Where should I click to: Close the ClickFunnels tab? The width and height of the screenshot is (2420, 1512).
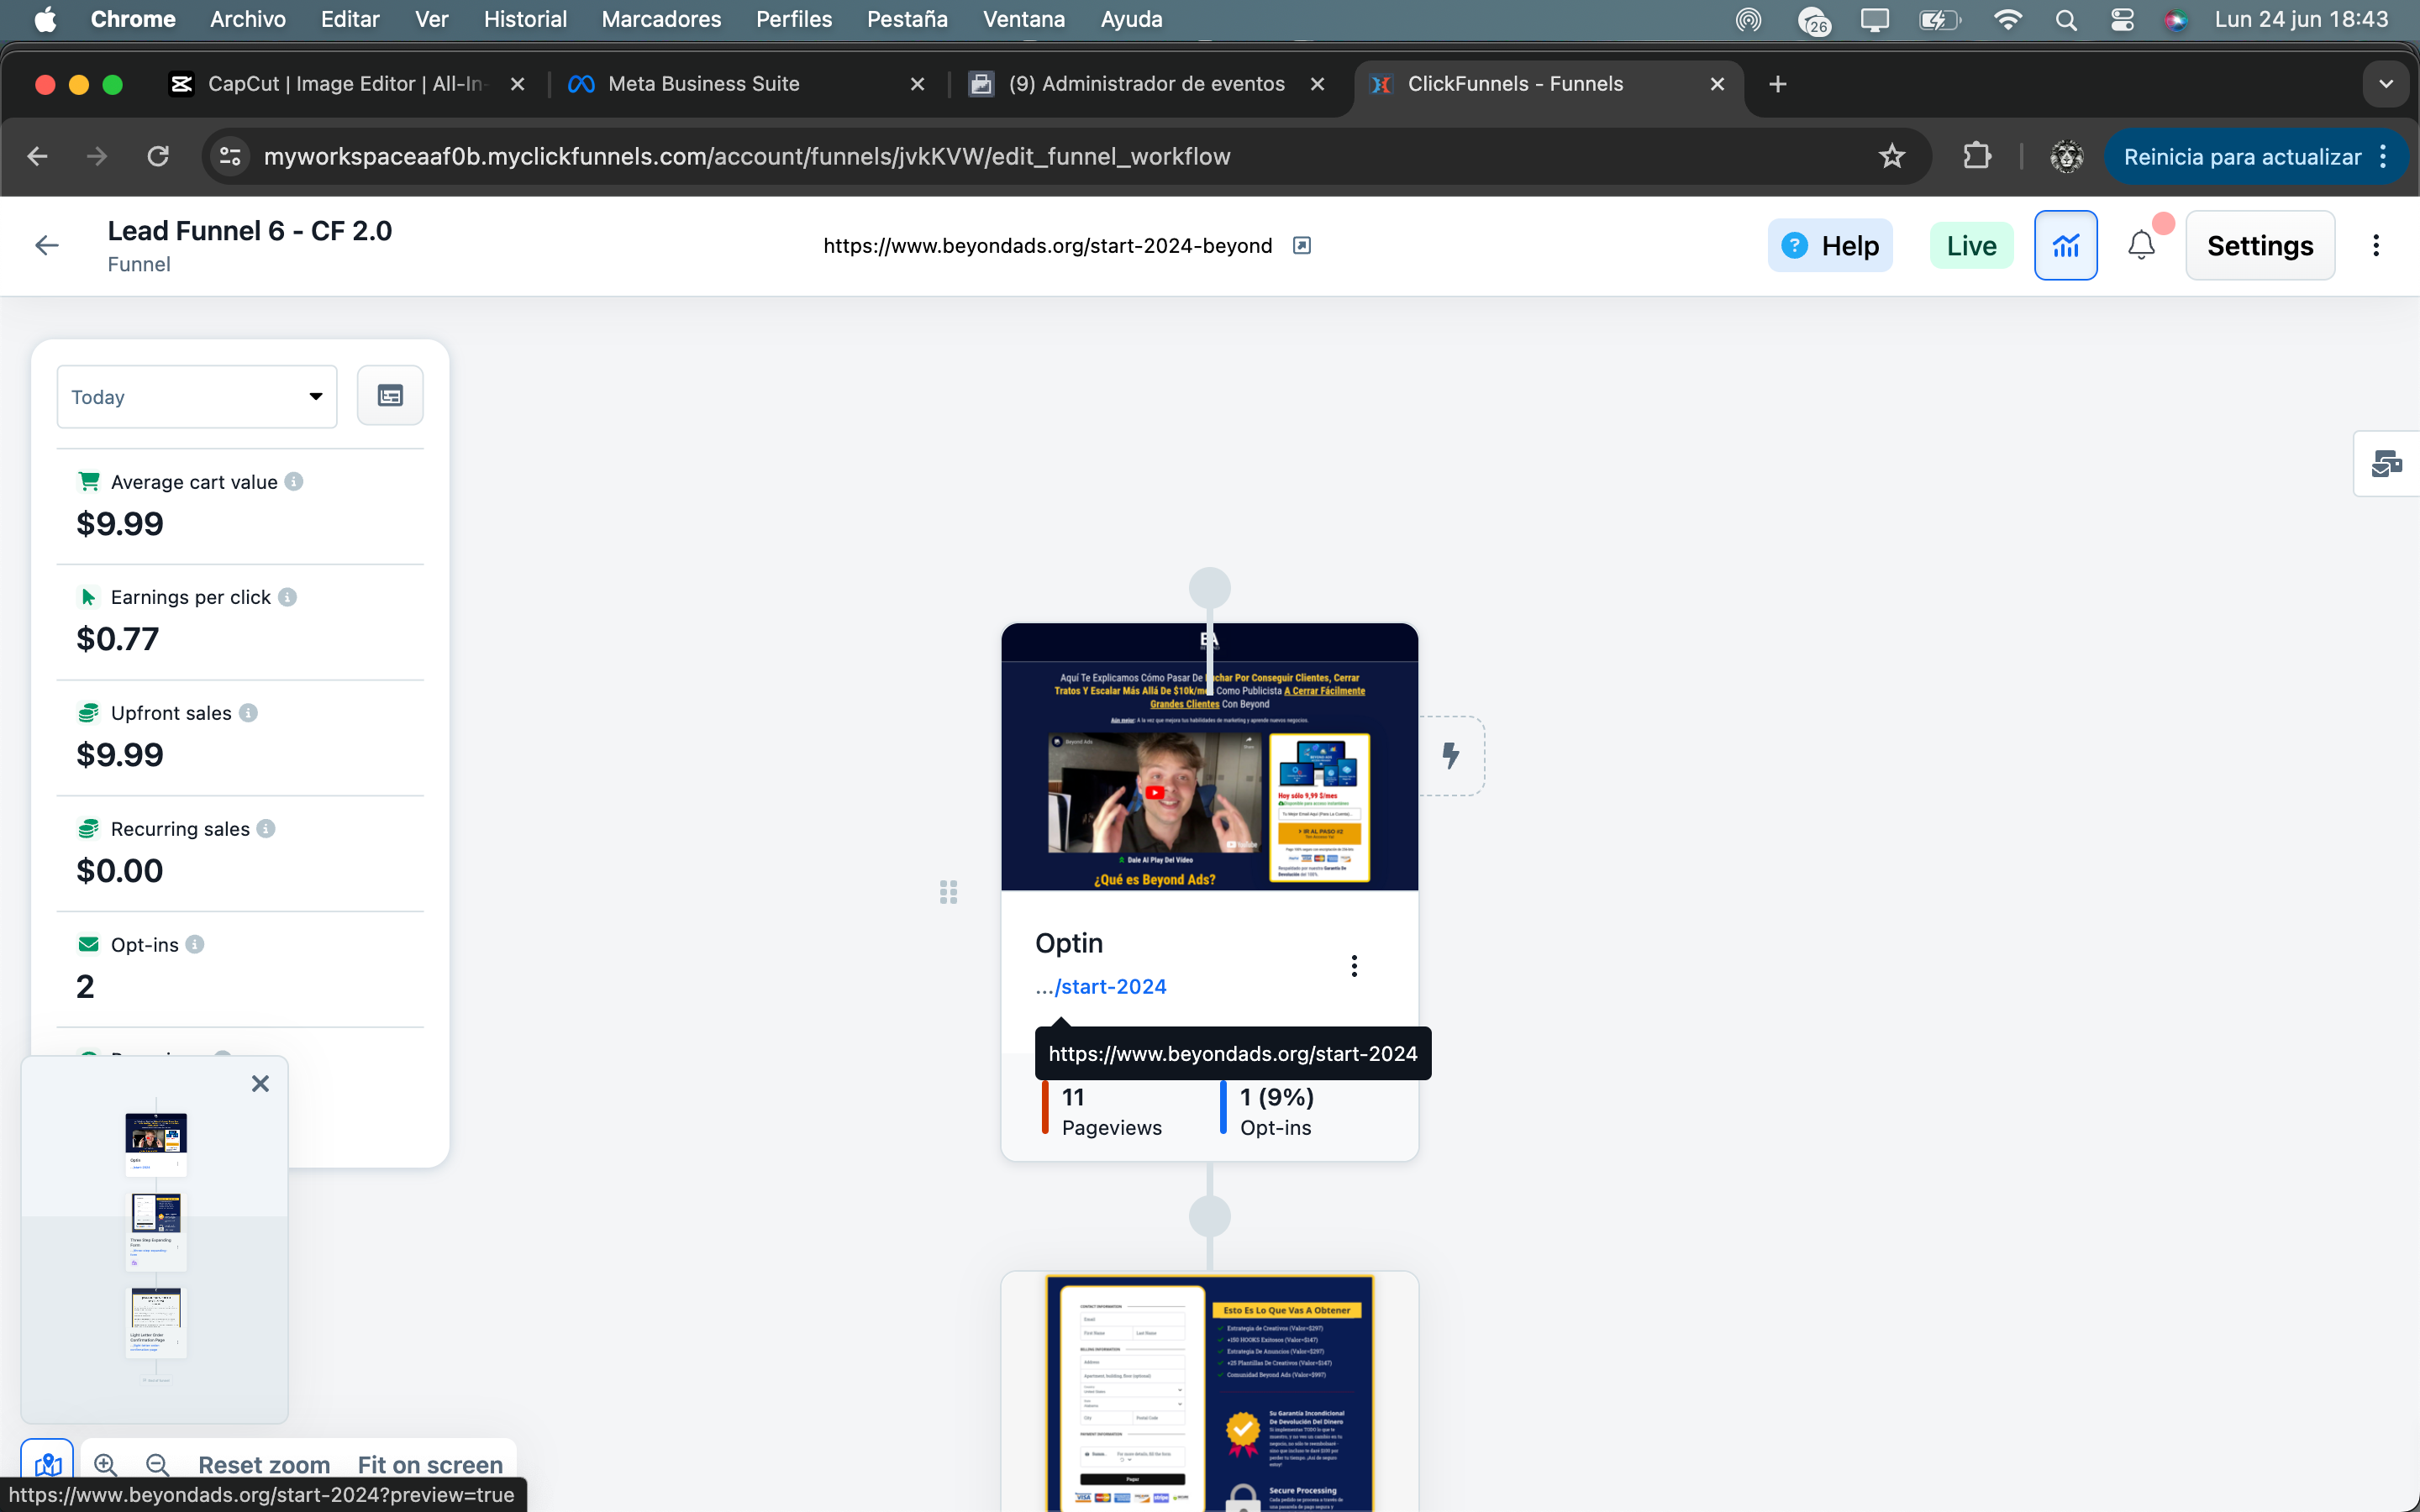(1717, 84)
